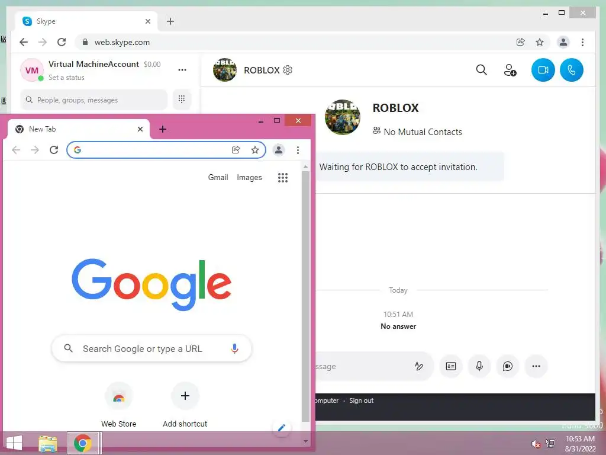Reload the New Tab page

(x=54, y=150)
